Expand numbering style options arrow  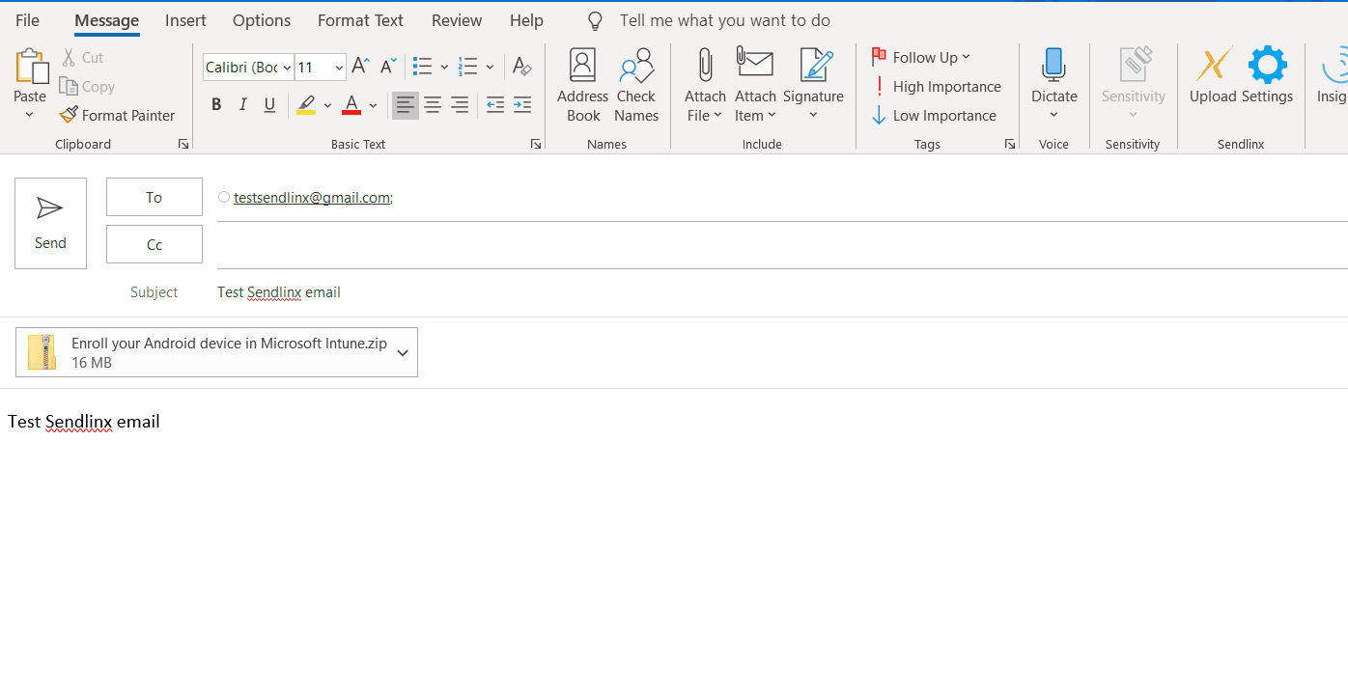click(x=490, y=68)
